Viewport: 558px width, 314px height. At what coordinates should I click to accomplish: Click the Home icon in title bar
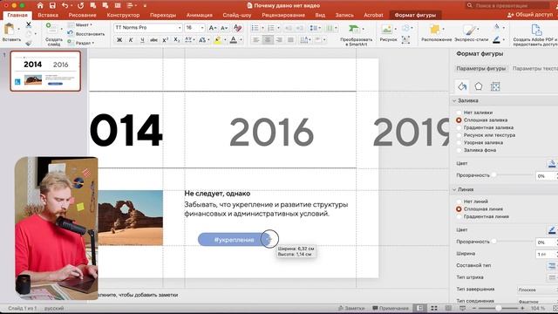[x=40, y=5]
